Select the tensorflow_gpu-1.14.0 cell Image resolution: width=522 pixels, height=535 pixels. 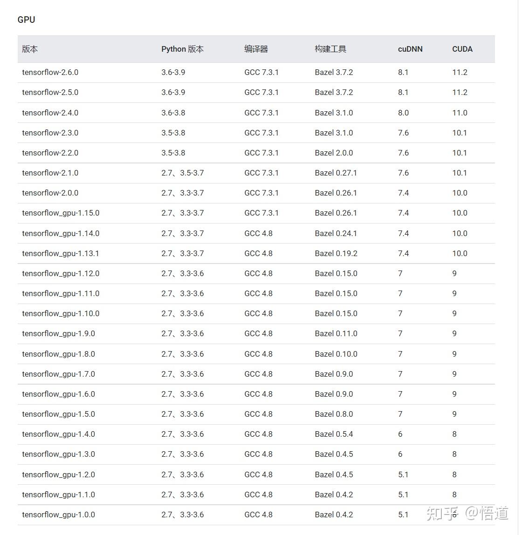tap(61, 233)
